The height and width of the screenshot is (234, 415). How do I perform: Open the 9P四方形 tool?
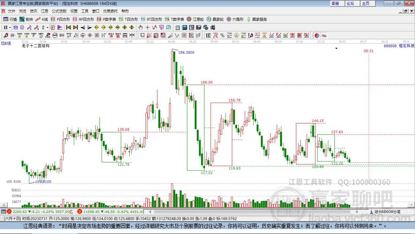pyautogui.click(x=83, y=19)
